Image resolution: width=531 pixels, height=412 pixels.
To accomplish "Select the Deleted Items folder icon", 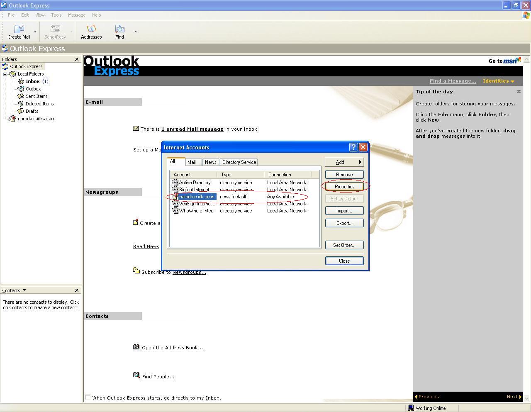I will click(21, 104).
